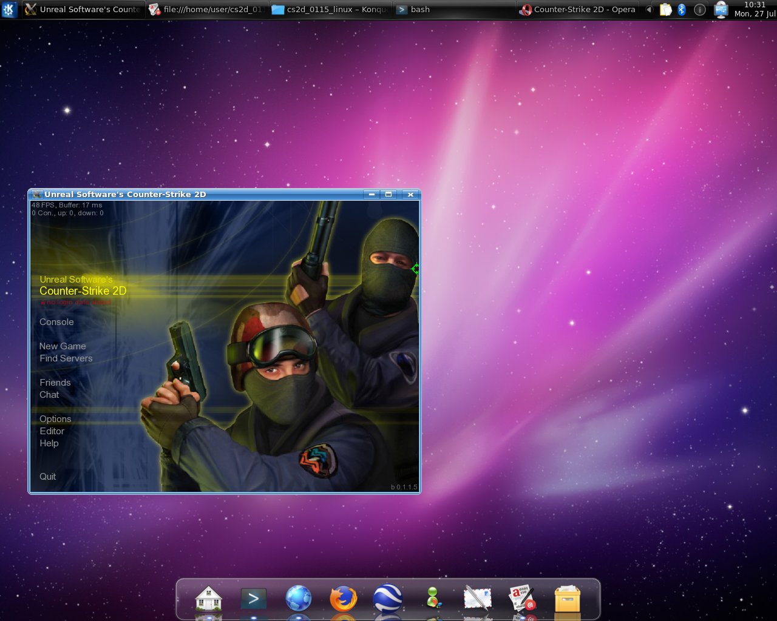The height and width of the screenshot is (621, 777).
Task: Open the Console menu entry
Action: (x=56, y=322)
